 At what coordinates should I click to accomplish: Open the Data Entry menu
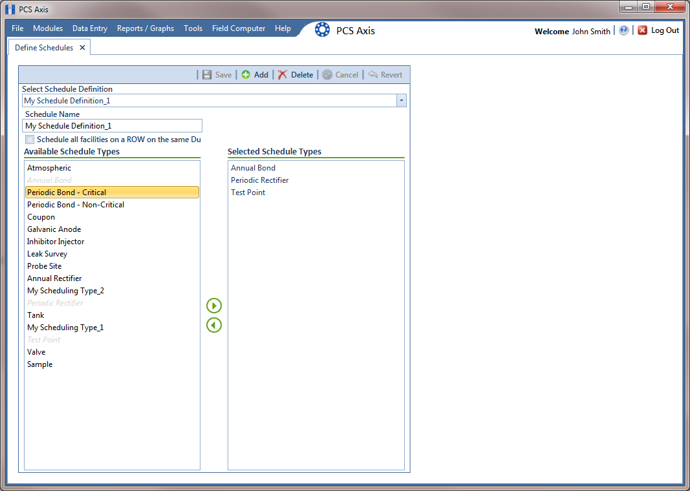pos(90,28)
